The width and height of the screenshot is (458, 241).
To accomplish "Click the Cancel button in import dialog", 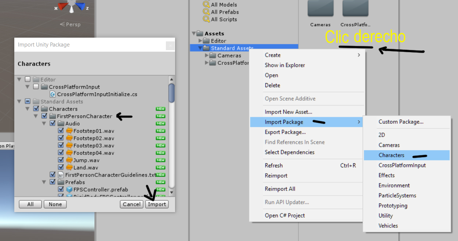I will pyautogui.click(x=132, y=204).
